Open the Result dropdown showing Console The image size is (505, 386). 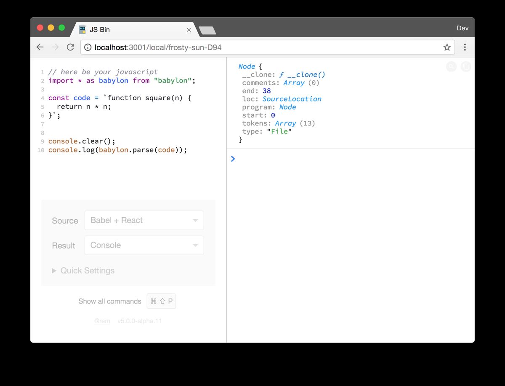pos(144,245)
